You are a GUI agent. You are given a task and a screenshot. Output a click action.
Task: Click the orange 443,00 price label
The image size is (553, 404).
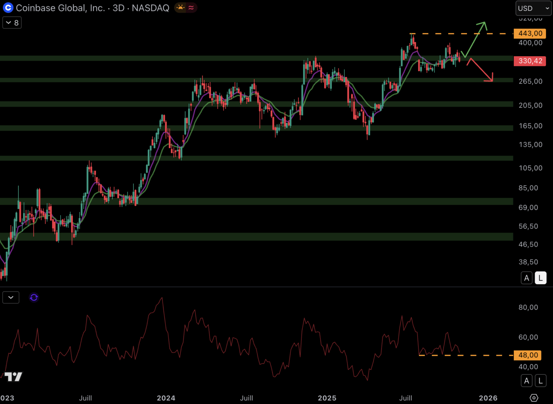click(x=530, y=34)
